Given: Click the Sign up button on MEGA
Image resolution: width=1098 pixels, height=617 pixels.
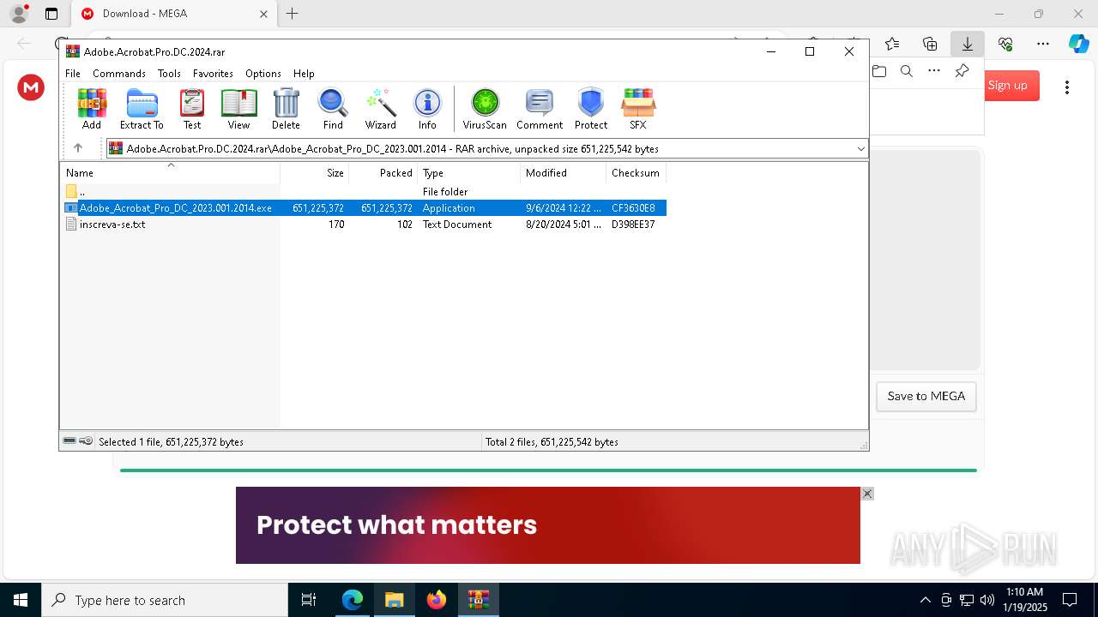Looking at the screenshot, I should [1007, 86].
